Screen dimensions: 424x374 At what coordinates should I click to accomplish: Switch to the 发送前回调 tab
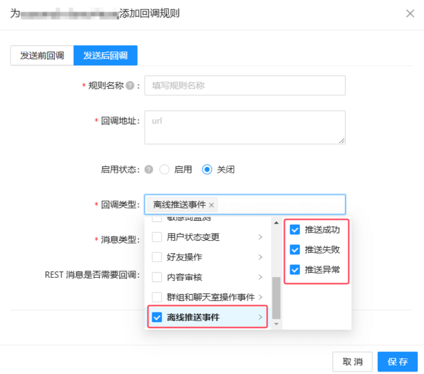(42, 55)
